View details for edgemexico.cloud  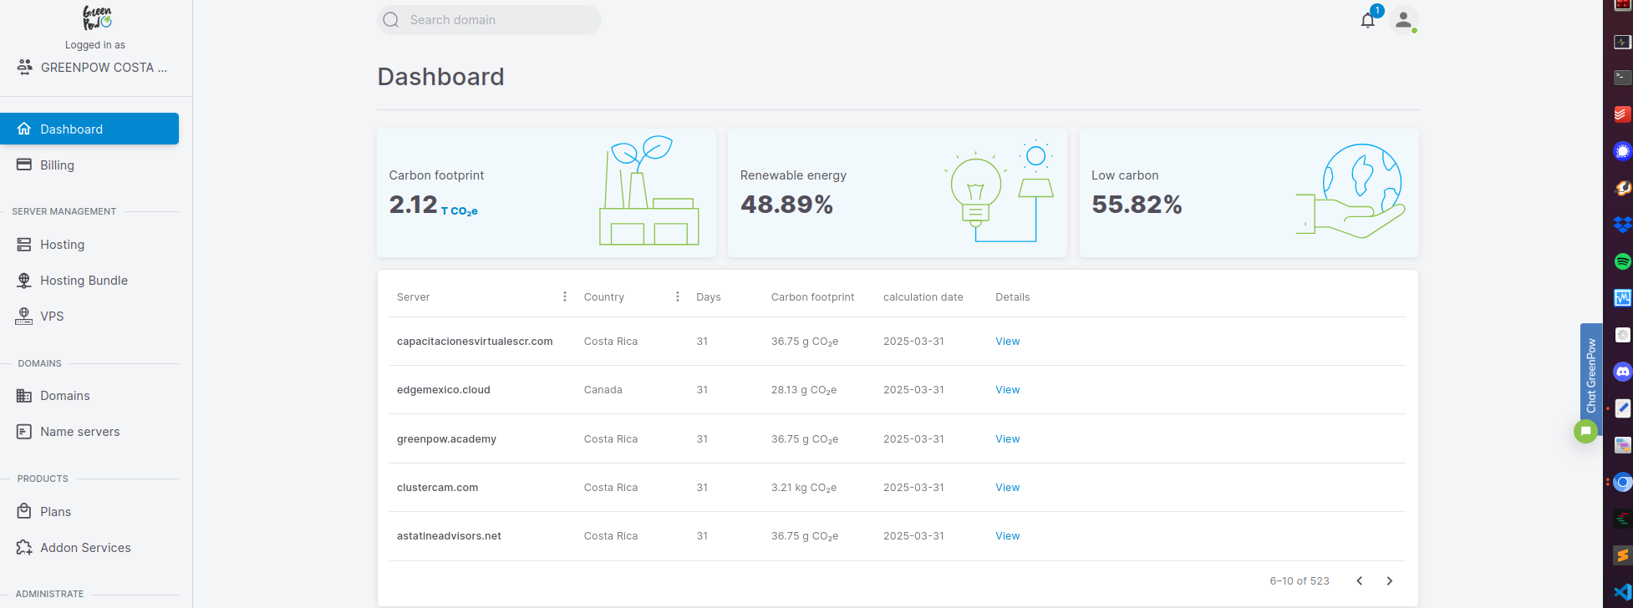point(1007,390)
